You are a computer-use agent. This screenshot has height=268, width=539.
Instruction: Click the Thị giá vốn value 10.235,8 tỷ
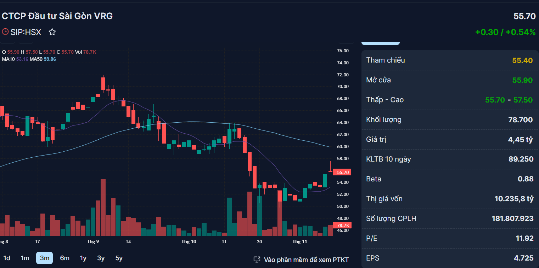(x=514, y=199)
